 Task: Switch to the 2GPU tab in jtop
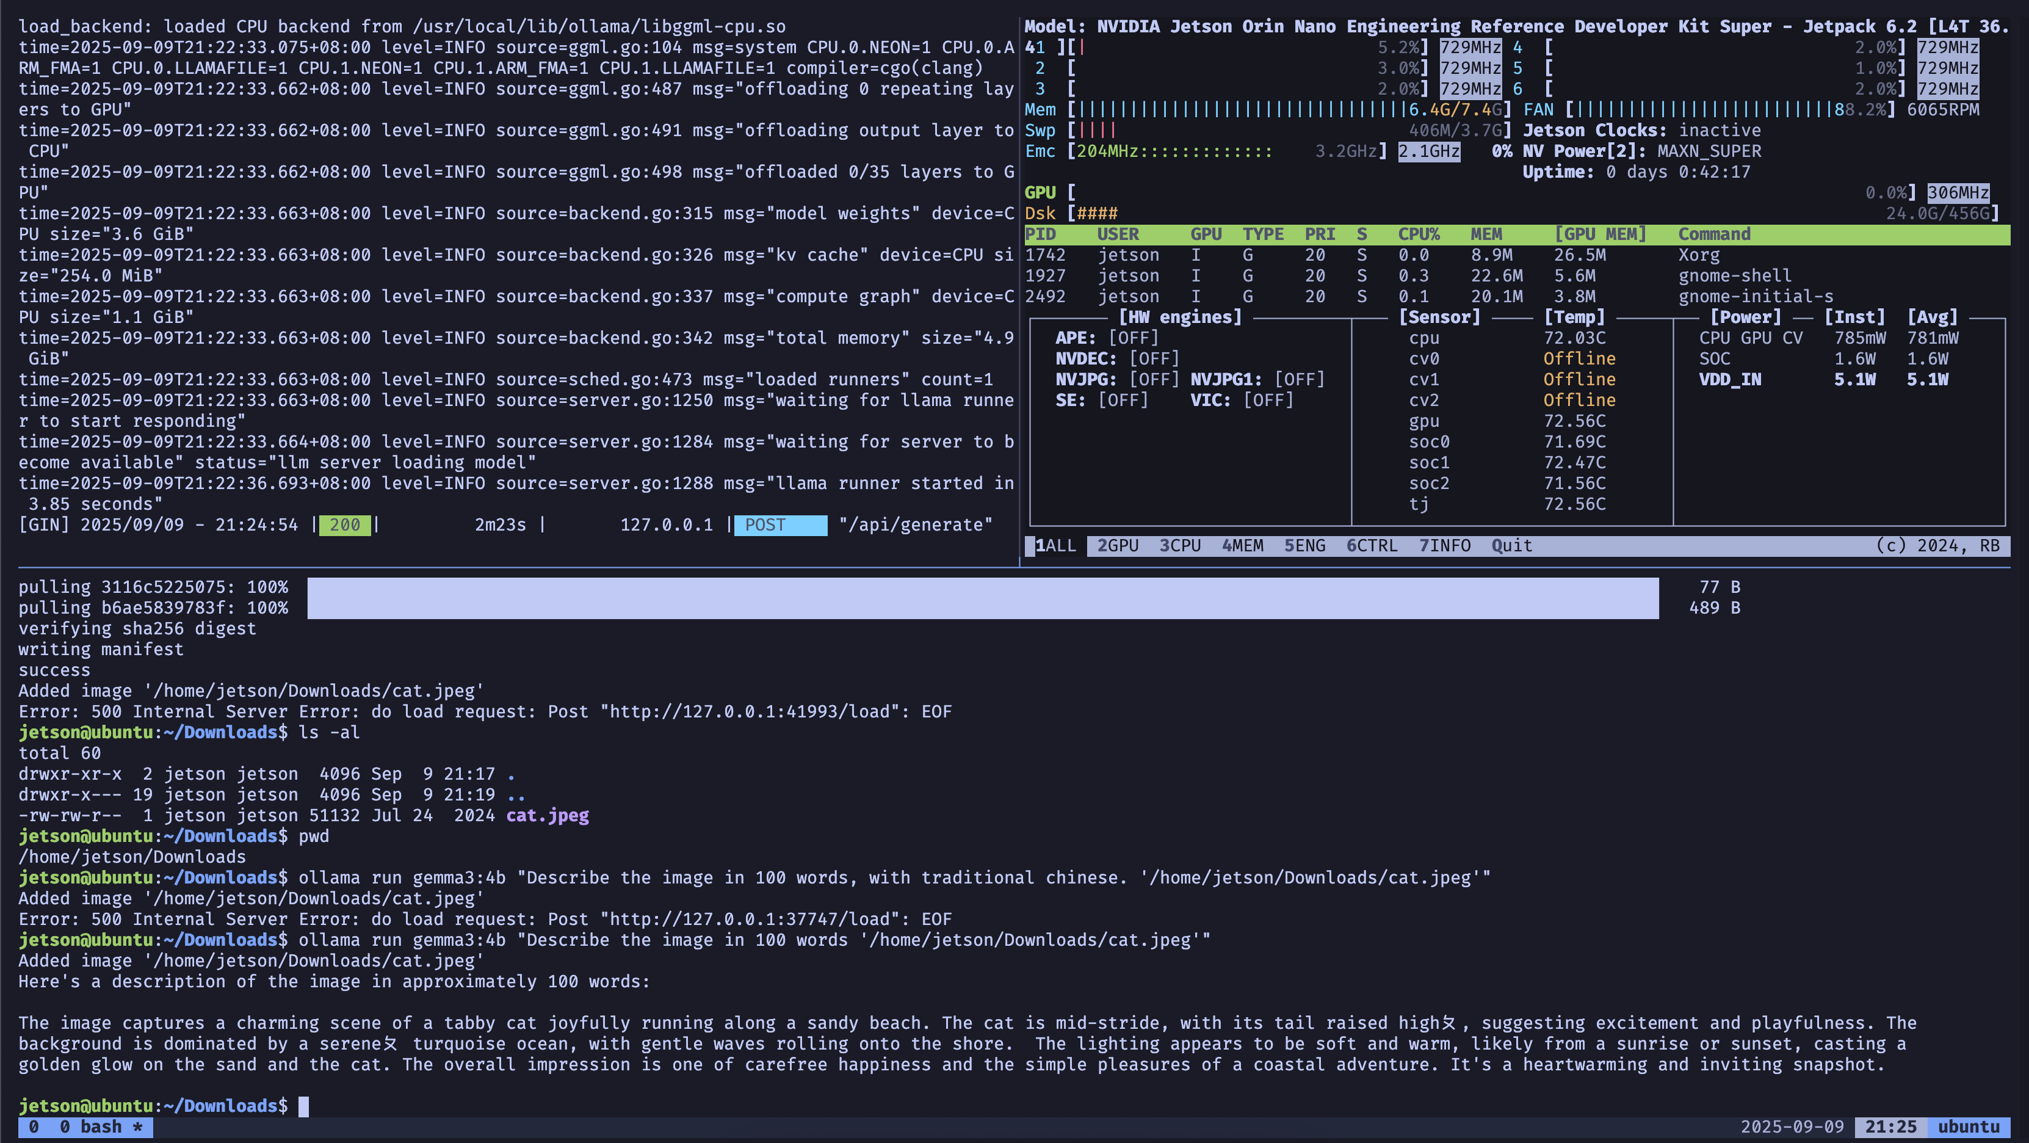click(1117, 546)
